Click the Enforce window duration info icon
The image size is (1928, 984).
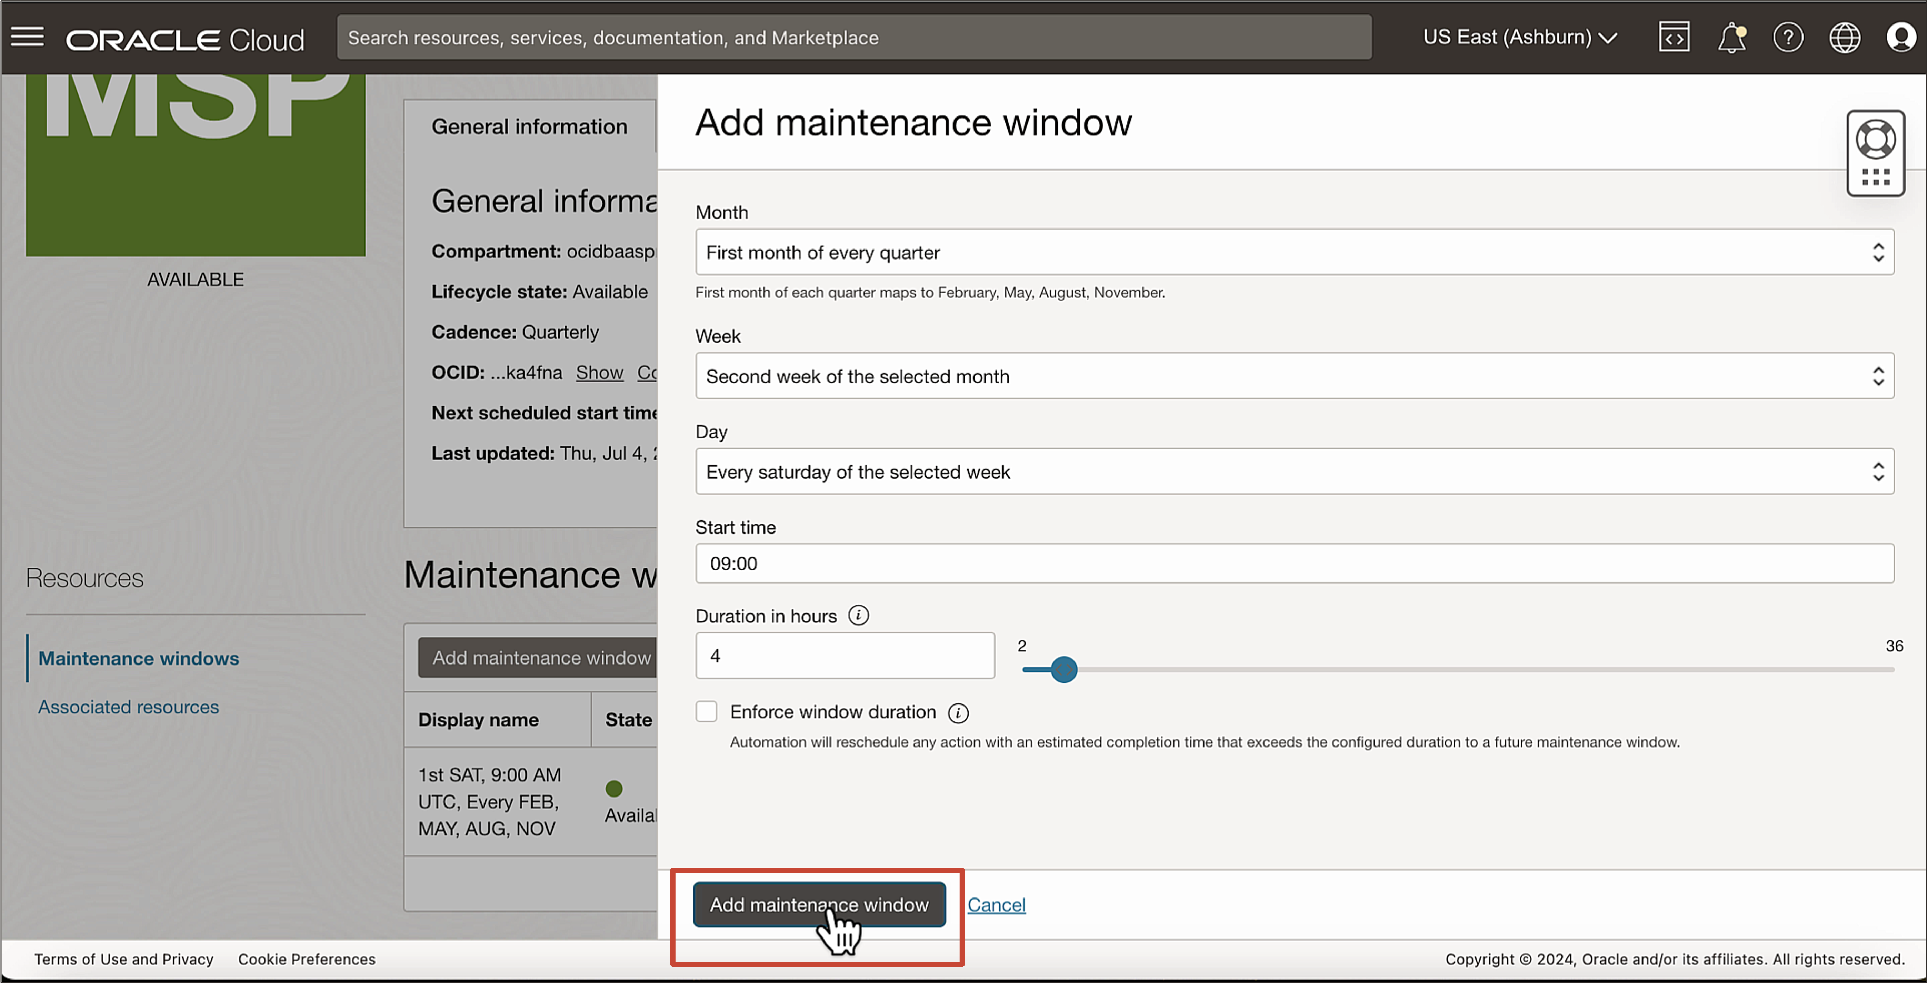coord(959,712)
